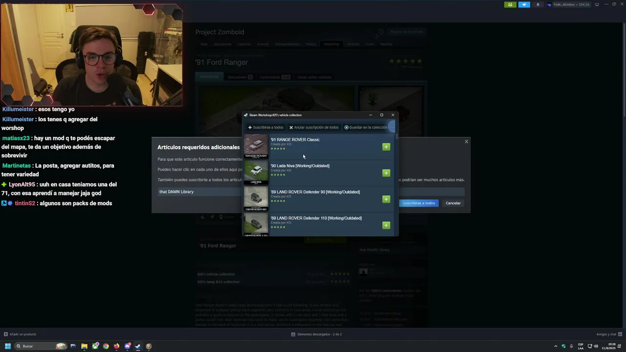
Task: Subscribe to '90 Lada Niva with plus icon
Action: click(x=386, y=173)
